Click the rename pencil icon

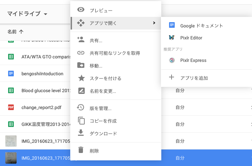[81, 91]
